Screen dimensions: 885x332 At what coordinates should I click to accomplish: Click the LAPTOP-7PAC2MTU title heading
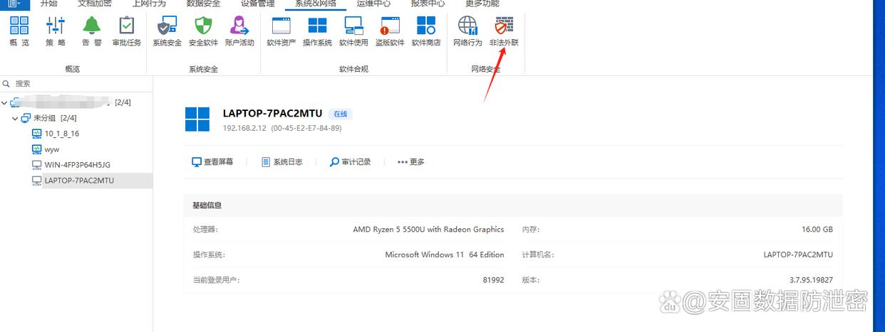point(273,113)
